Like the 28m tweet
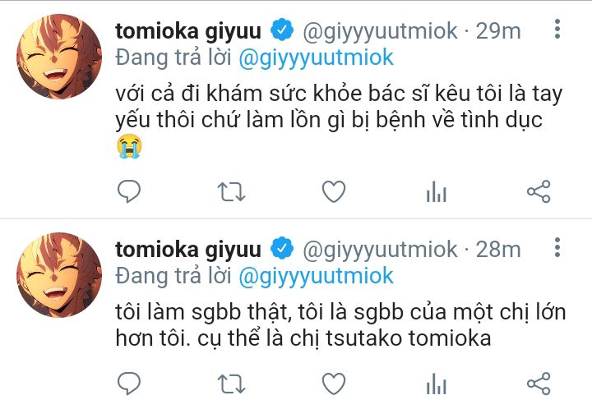592x409 pixels. coord(334,384)
